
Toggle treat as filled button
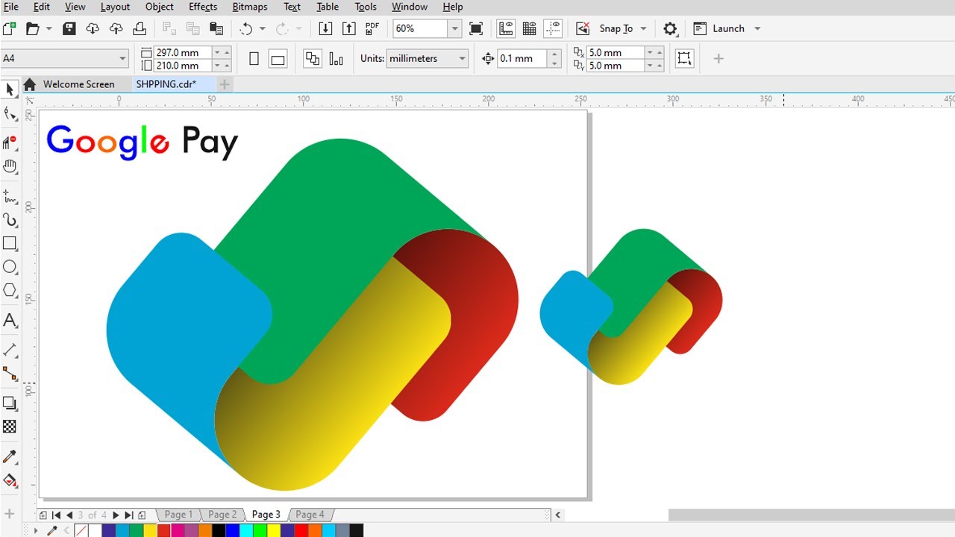(684, 59)
